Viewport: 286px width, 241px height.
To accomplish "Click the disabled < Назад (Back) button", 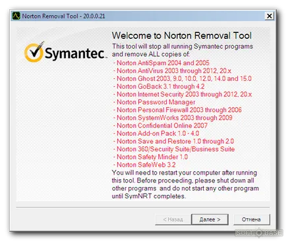I will click(173, 219).
